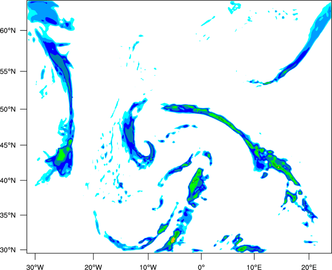The height and width of the screenshot is (270, 332).
Task: Click the 30°N latitude label
Action: 8,250
